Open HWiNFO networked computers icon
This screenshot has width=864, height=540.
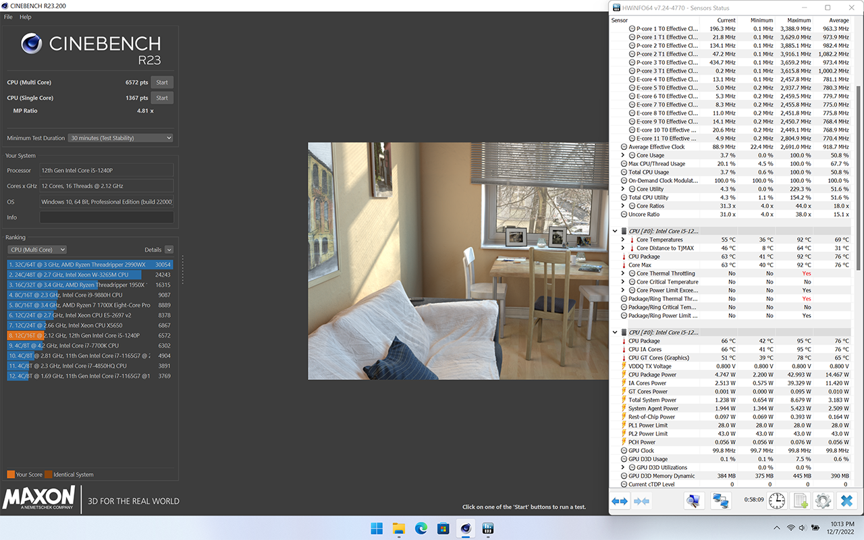(x=720, y=501)
